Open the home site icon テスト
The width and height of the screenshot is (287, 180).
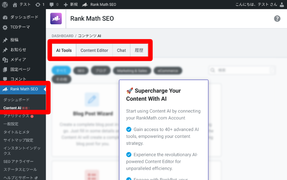click(15, 4)
